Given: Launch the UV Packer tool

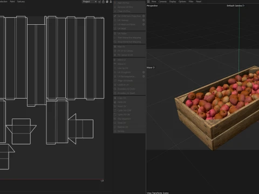Looking at the screenshot, I should [129, 33].
